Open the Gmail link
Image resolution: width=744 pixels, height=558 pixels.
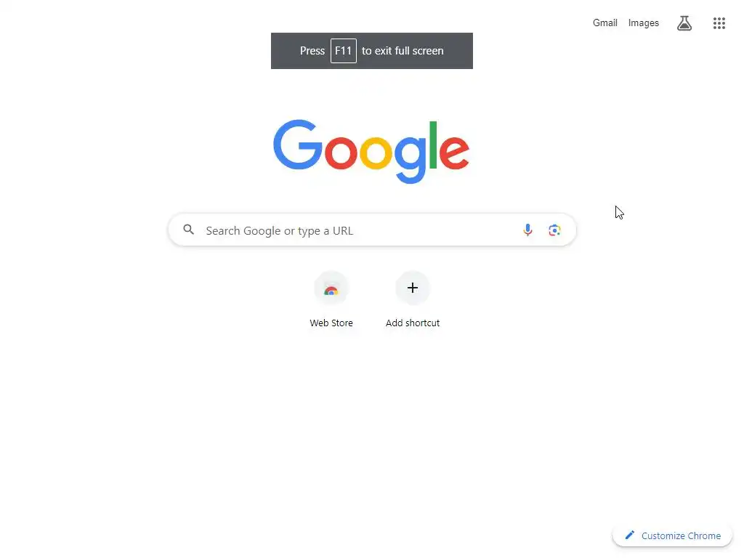point(604,23)
